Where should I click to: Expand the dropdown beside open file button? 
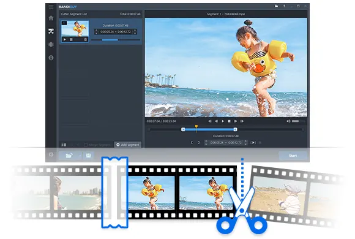[x=80, y=156]
